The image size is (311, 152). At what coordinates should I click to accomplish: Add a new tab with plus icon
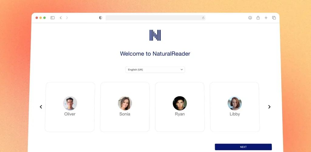click(x=266, y=18)
